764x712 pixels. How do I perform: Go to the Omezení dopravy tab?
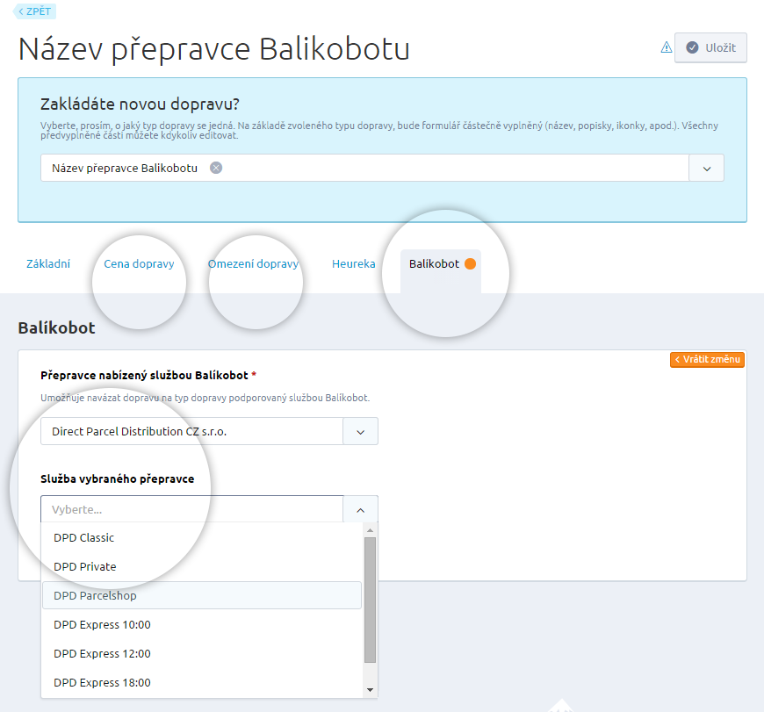tap(254, 264)
